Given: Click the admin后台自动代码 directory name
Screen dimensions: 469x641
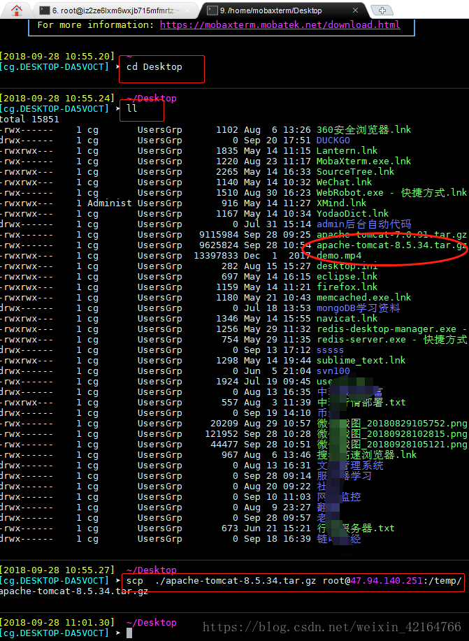Looking at the screenshot, I should [363, 224].
